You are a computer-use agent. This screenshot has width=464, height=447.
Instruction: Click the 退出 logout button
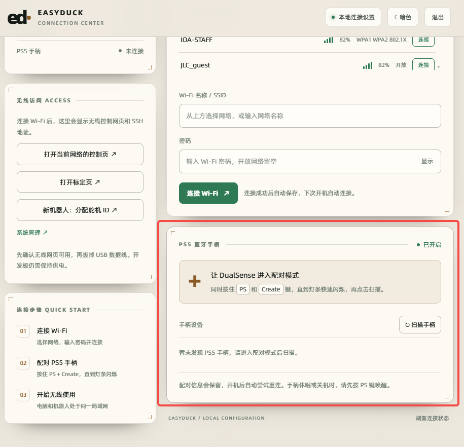[437, 17]
